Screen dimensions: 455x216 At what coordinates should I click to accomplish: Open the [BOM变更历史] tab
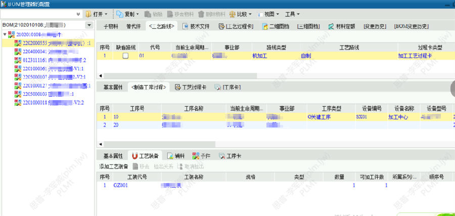coord(412,26)
